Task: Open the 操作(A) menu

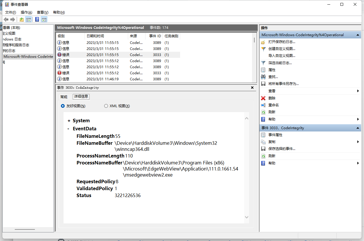Action: [x=26, y=12]
